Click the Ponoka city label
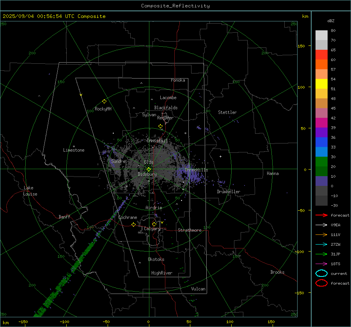 (178, 80)
